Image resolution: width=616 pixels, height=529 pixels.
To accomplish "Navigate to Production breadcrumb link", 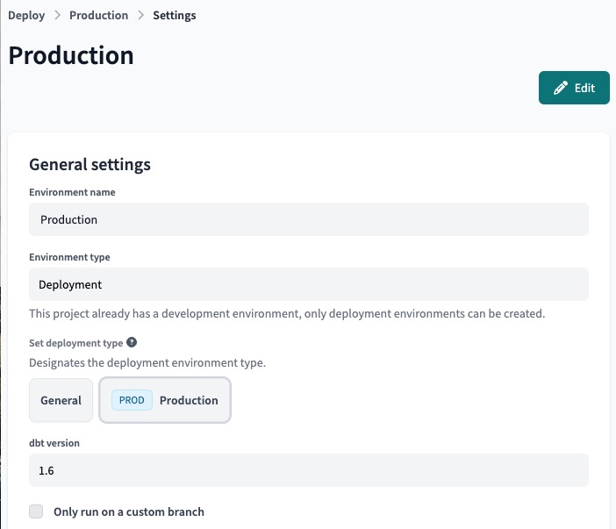I will click(x=98, y=16).
